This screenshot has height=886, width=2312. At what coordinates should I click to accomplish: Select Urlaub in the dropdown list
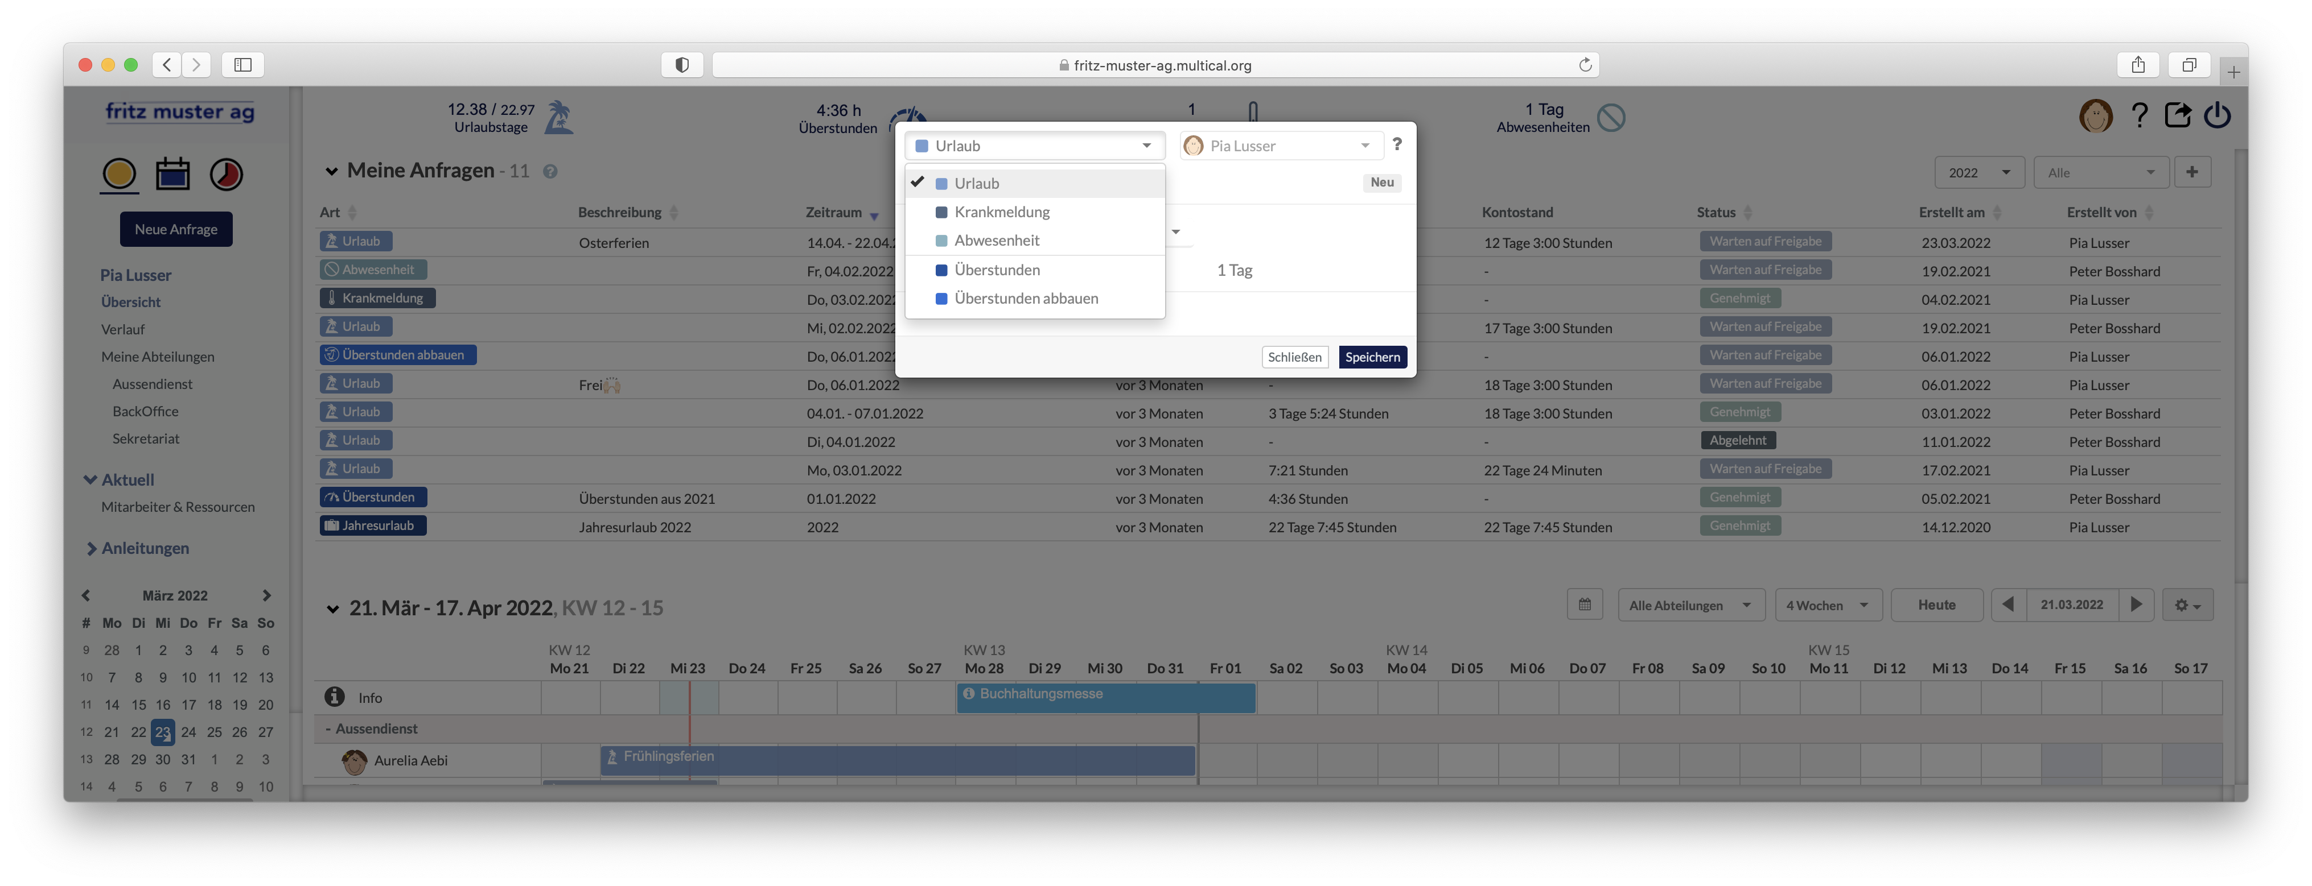1035,183
